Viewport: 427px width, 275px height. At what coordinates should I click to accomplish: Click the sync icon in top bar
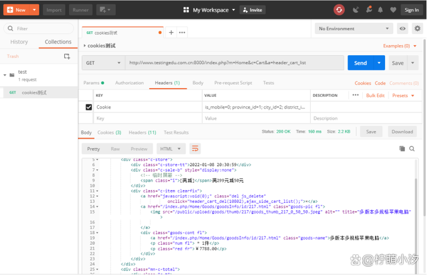(x=339, y=10)
